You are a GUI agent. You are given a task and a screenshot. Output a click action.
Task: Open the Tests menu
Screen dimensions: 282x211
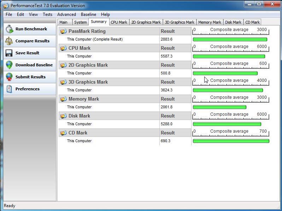pyautogui.click(x=47, y=14)
